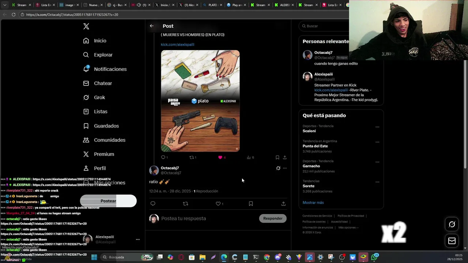The width and height of the screenshot is (468, 263).
Task: Open Explorar in sidebar
Action: [98, 55]
